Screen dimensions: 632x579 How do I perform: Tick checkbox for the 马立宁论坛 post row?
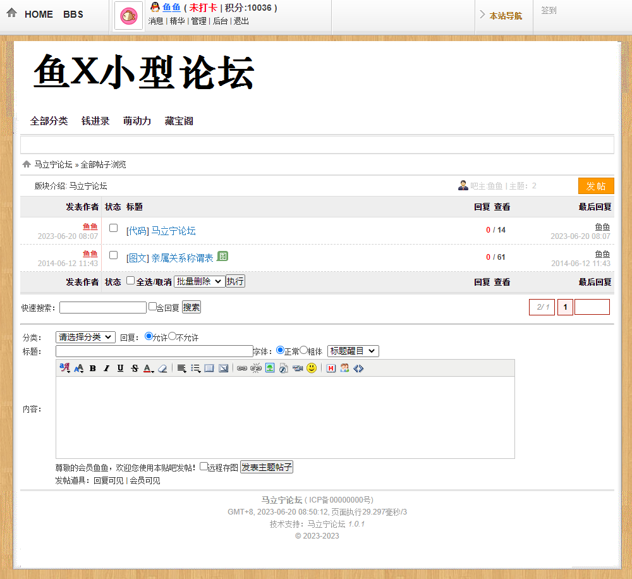(x=114, y=228)
